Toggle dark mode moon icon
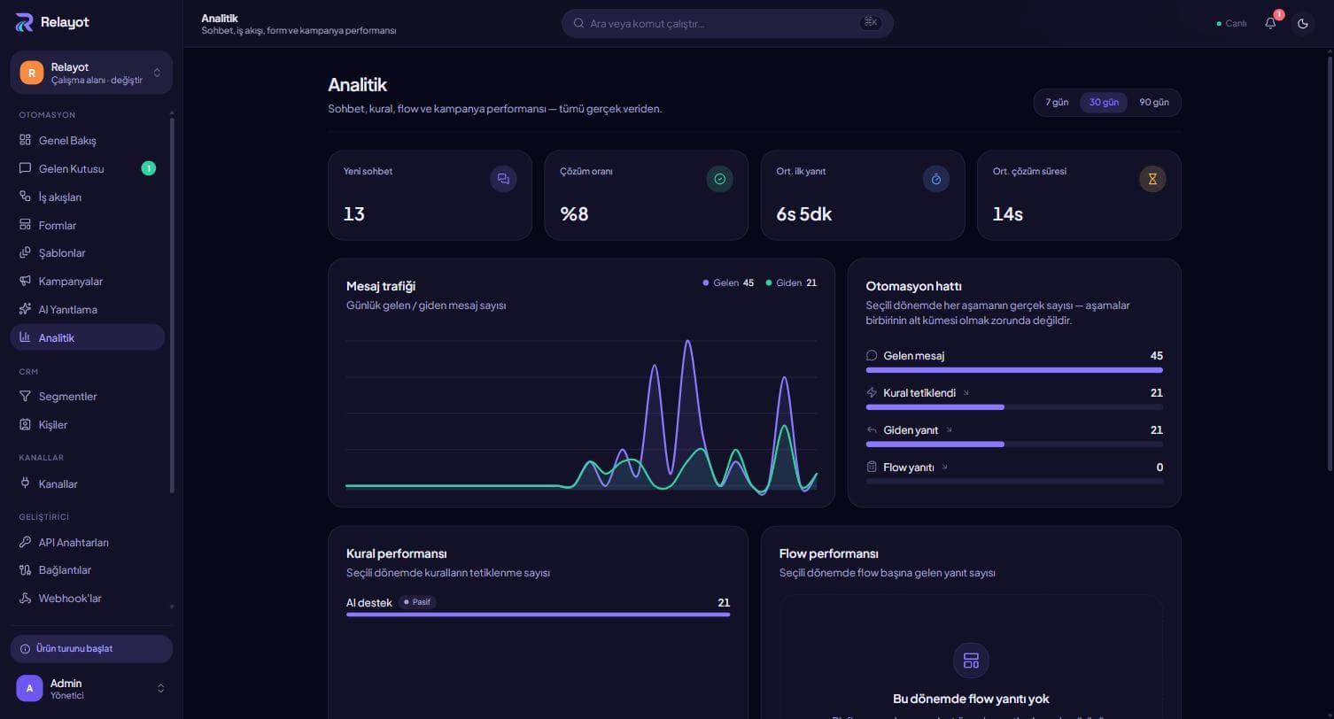 click(x=1302, y=23)
